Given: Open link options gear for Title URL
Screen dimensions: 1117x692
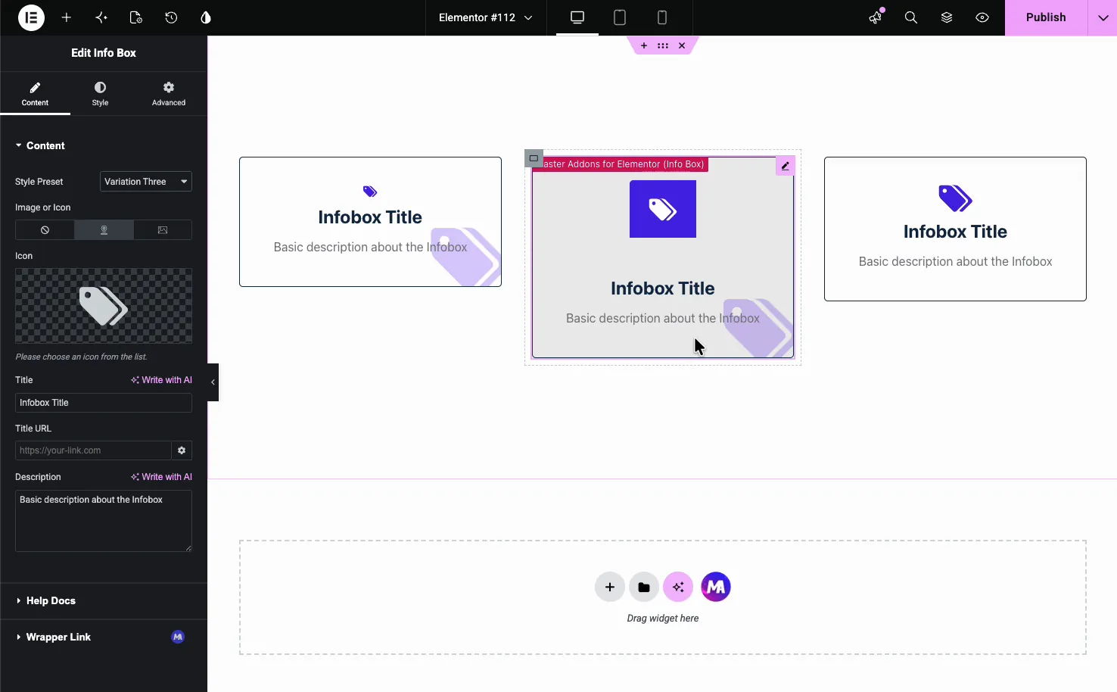Looking at the screenshot, I should click(x=182, y=450).
